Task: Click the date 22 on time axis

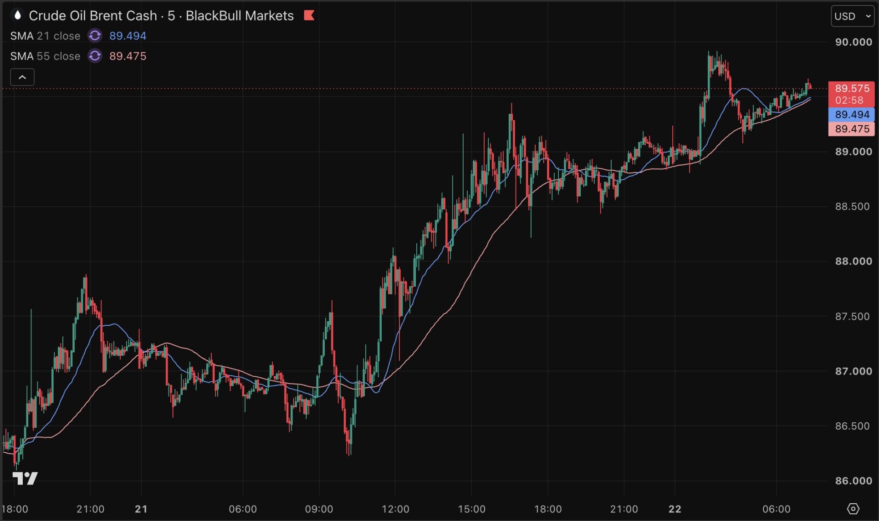Action: 675,509
